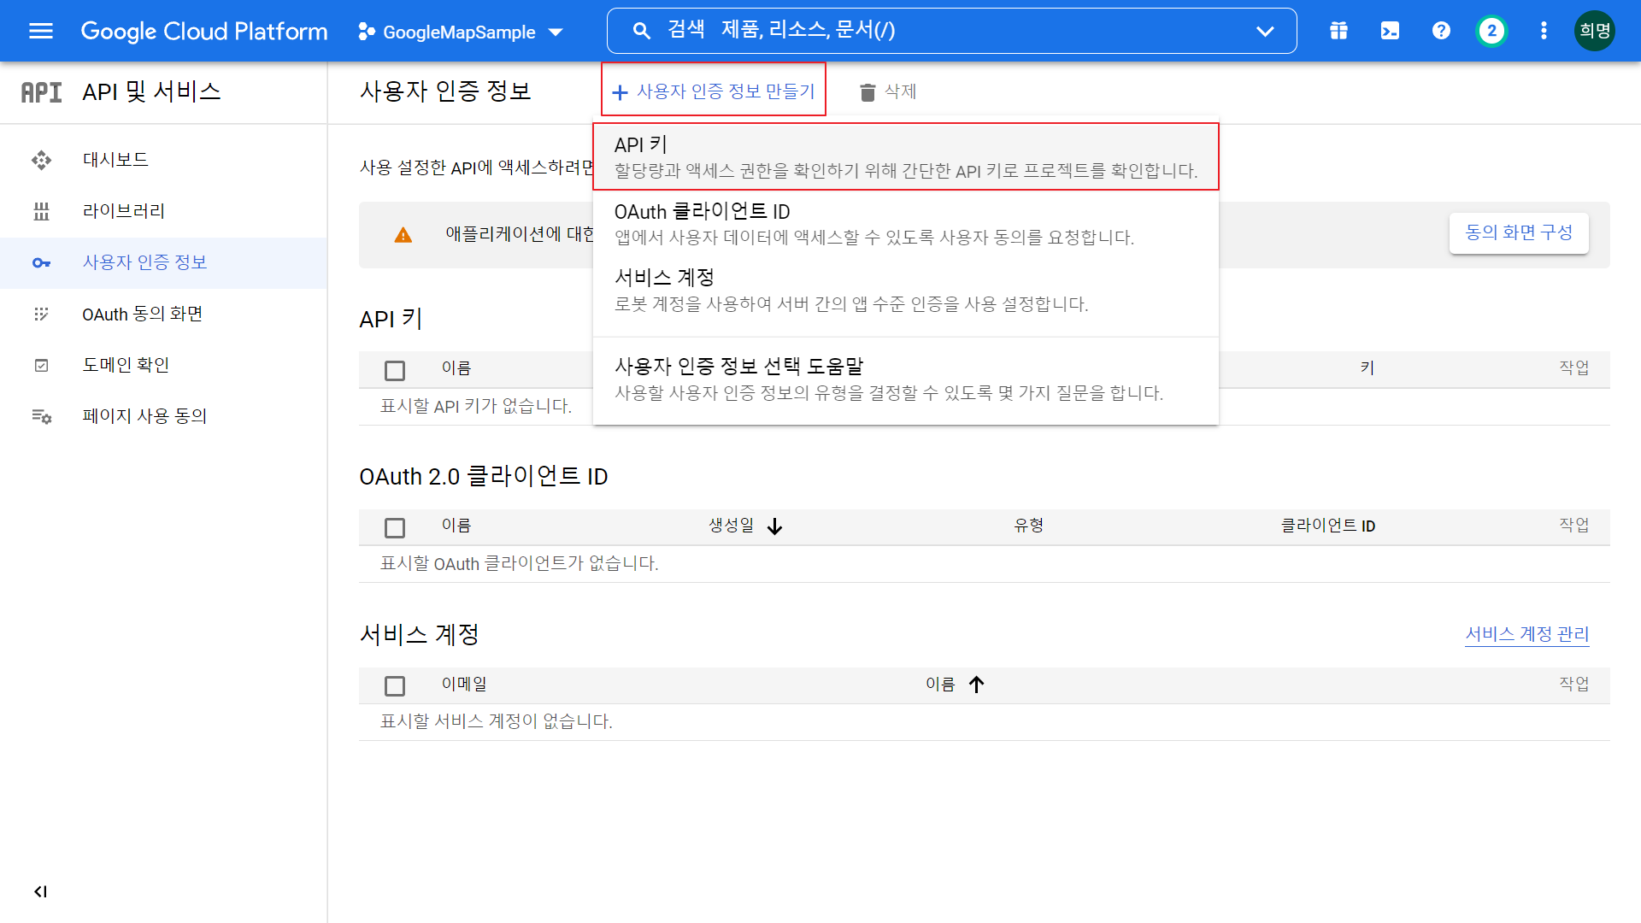
Task: Click the 희명 account avatar
Action: pyautogui.click(x=1594, y=32)
